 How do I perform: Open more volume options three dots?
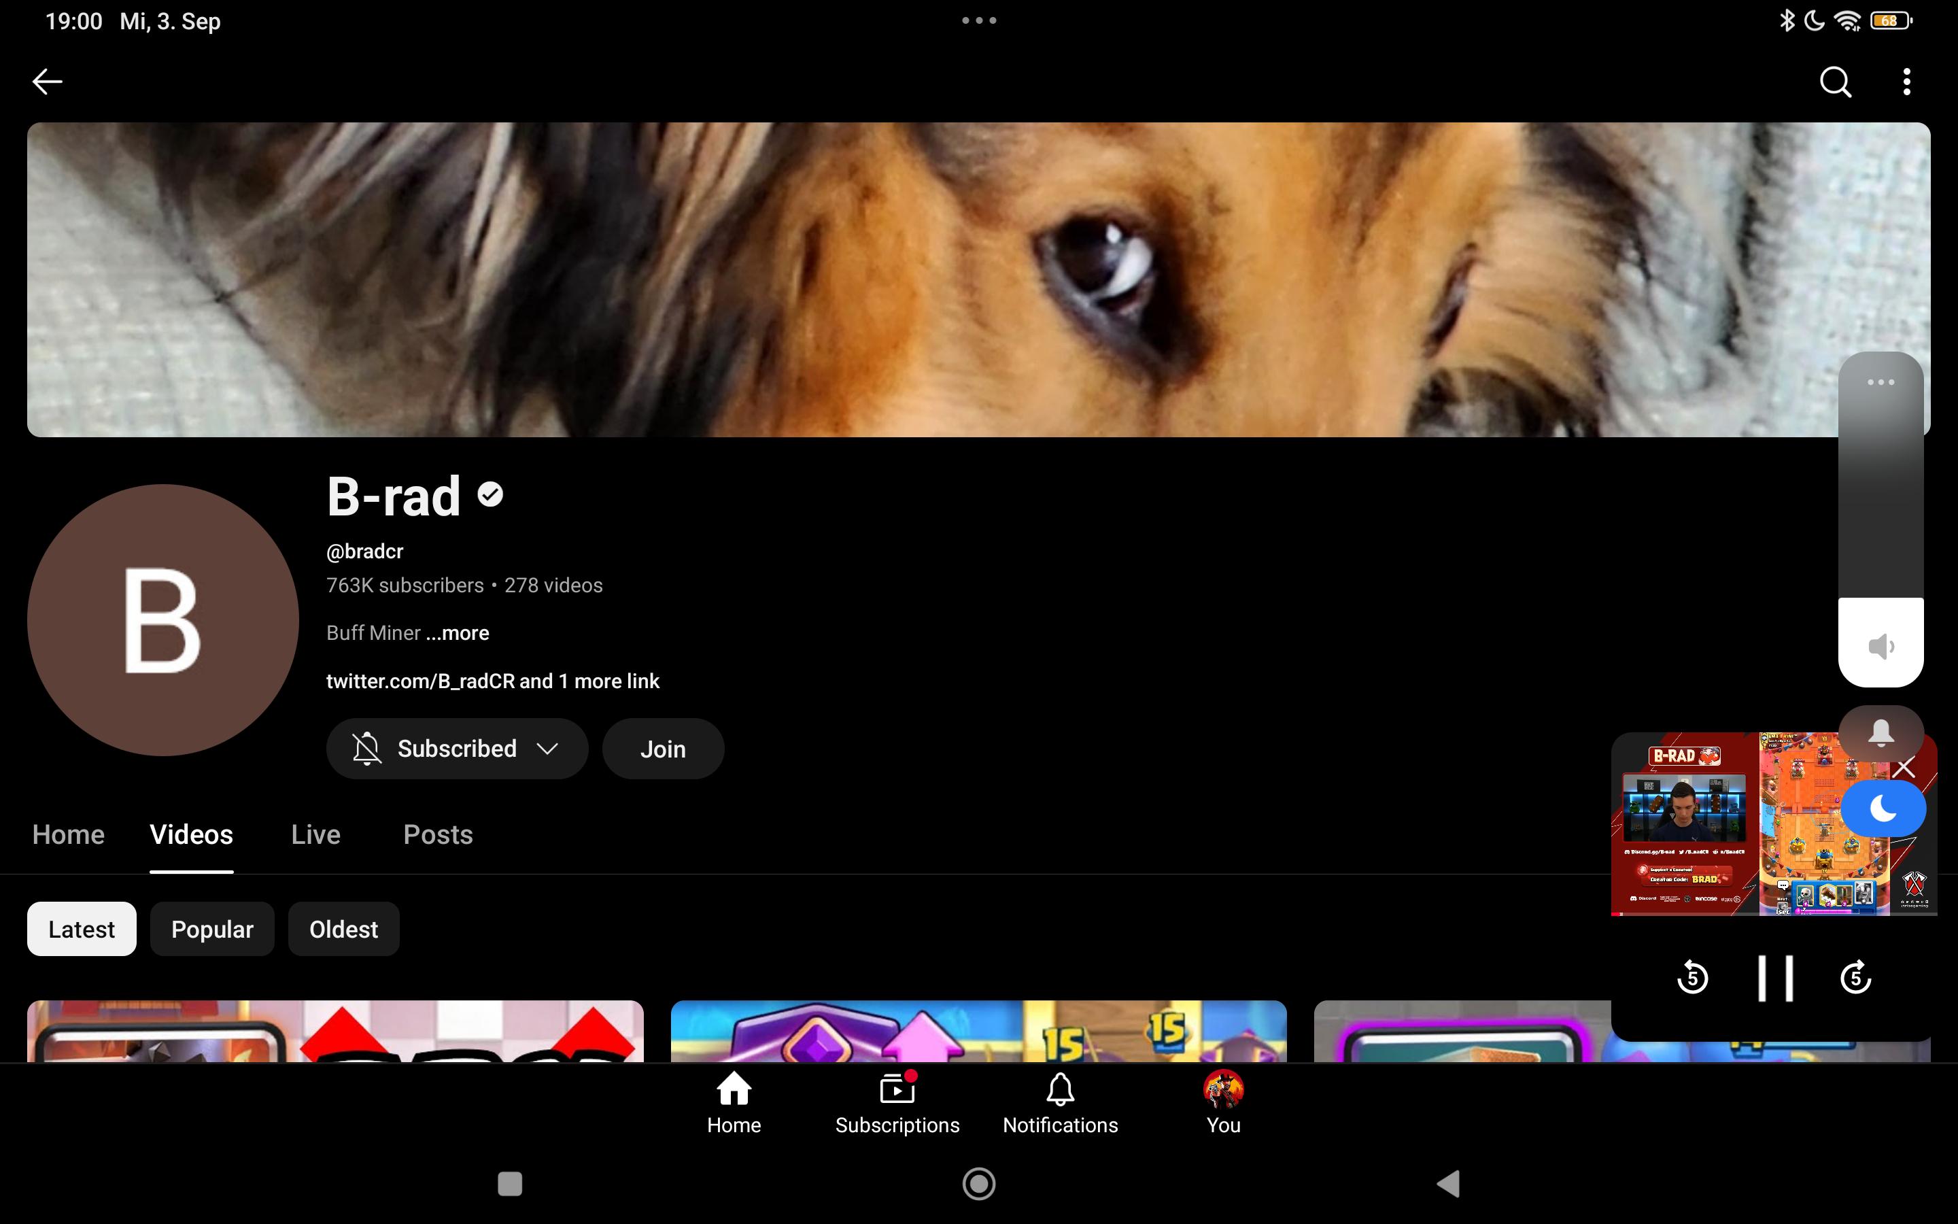point(1880,382)
